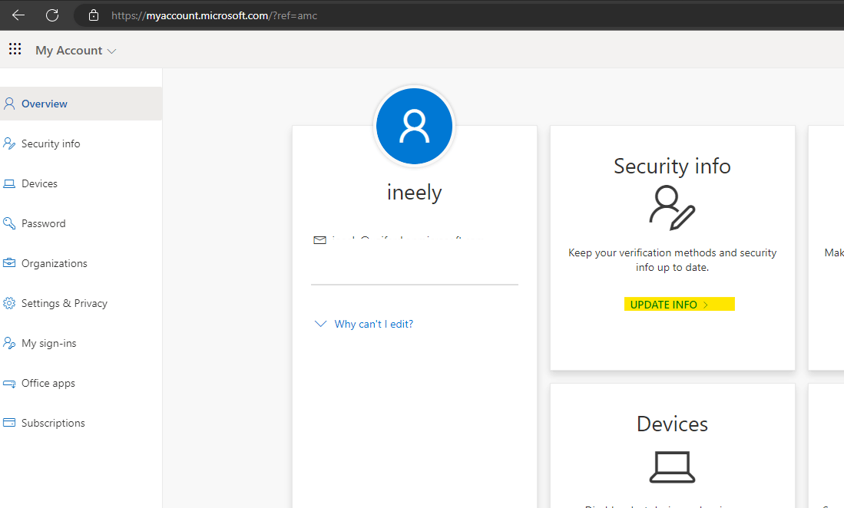Click the blue profile avatar picture
Screen dimensions: 844x508
(x=414, y=127)
